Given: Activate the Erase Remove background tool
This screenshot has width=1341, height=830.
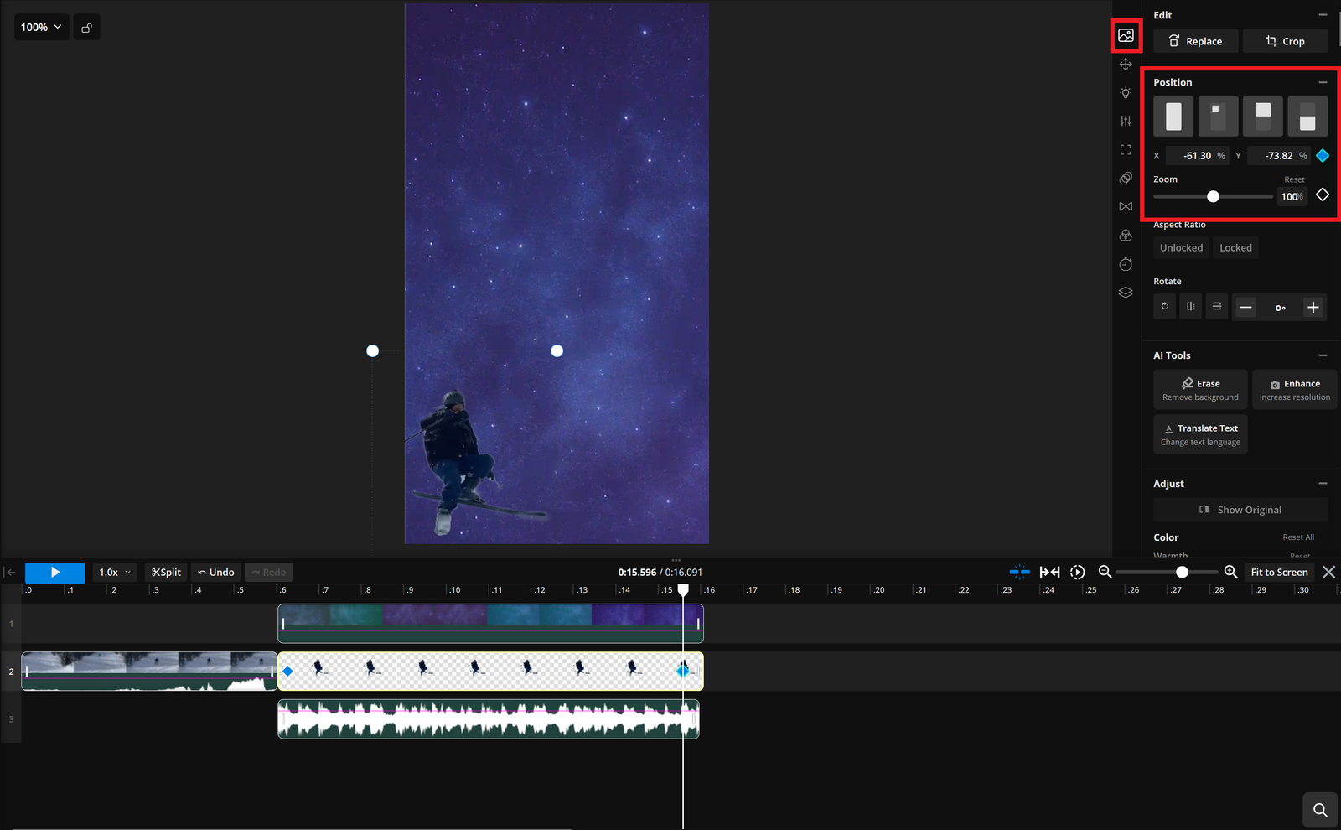Looking at the screenshot, I should [x=1200, y=389].
